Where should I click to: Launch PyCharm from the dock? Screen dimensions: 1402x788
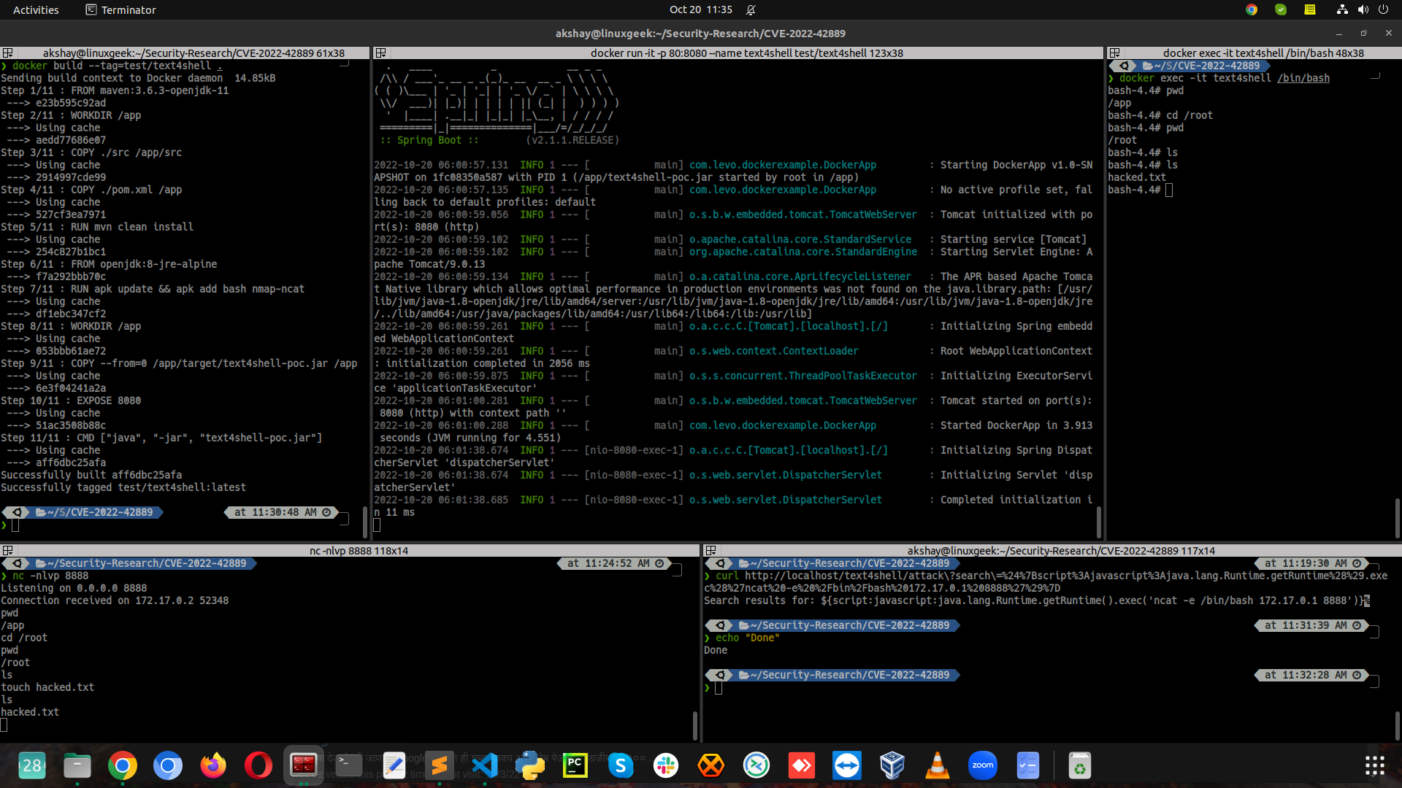click(575, 765)
